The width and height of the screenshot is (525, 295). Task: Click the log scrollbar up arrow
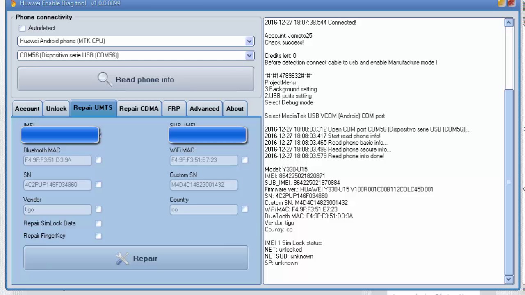pyautogui.click(x=509, y=23)
